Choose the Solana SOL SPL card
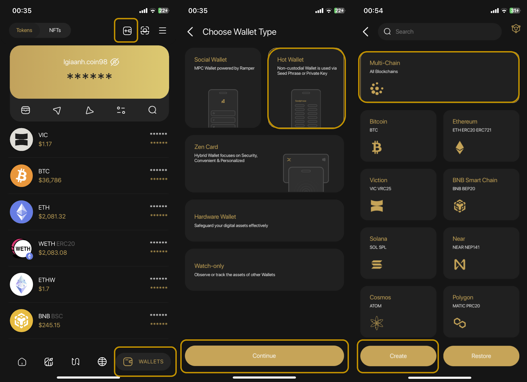 pos(398,253)
